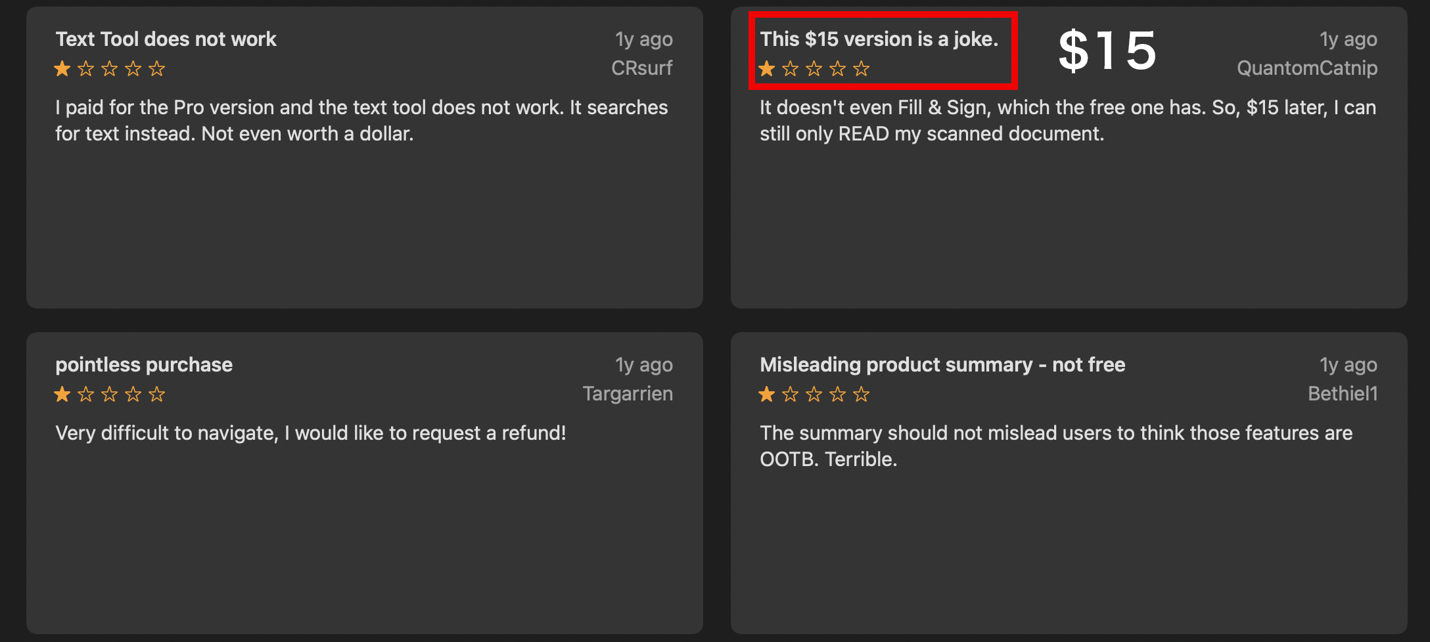This screenshot has height=642, width=1430.
Task: Open the "Misleading product summary - not free" title
Action: (942, 365)
